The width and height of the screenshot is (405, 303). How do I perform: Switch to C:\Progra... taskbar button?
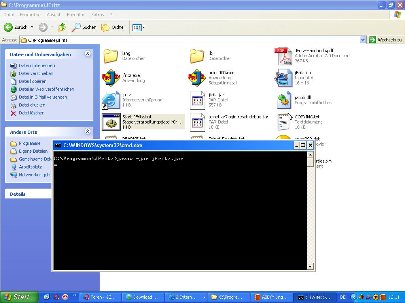(229, 297)
